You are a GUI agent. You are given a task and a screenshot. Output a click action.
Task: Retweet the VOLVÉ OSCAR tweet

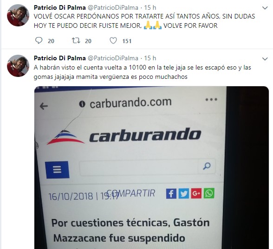tap(76, 41)
